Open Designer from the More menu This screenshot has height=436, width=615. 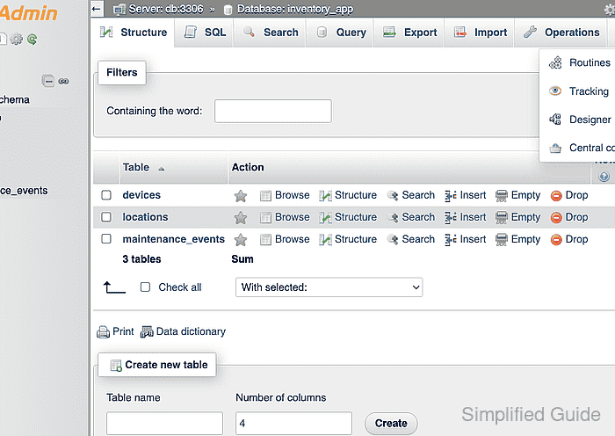tap(580, 120)
